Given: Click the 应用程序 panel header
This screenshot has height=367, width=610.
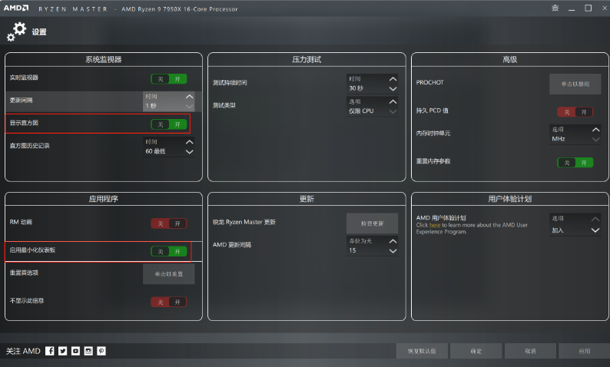Looking at the screenshot, I should 104,199.
